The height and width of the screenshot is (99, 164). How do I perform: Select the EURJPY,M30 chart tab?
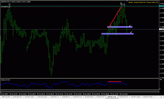(148, 97)
